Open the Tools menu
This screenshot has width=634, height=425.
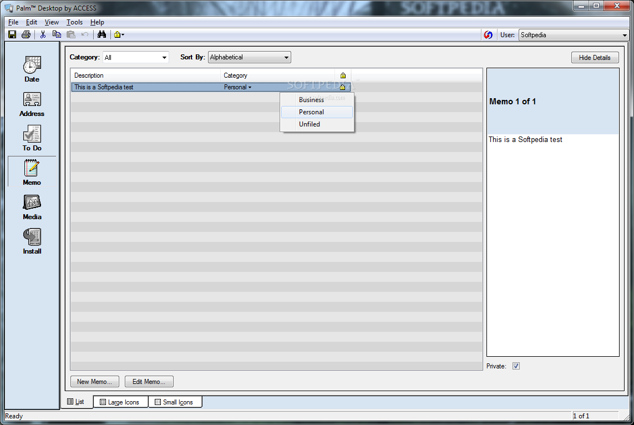coord(74,22)
